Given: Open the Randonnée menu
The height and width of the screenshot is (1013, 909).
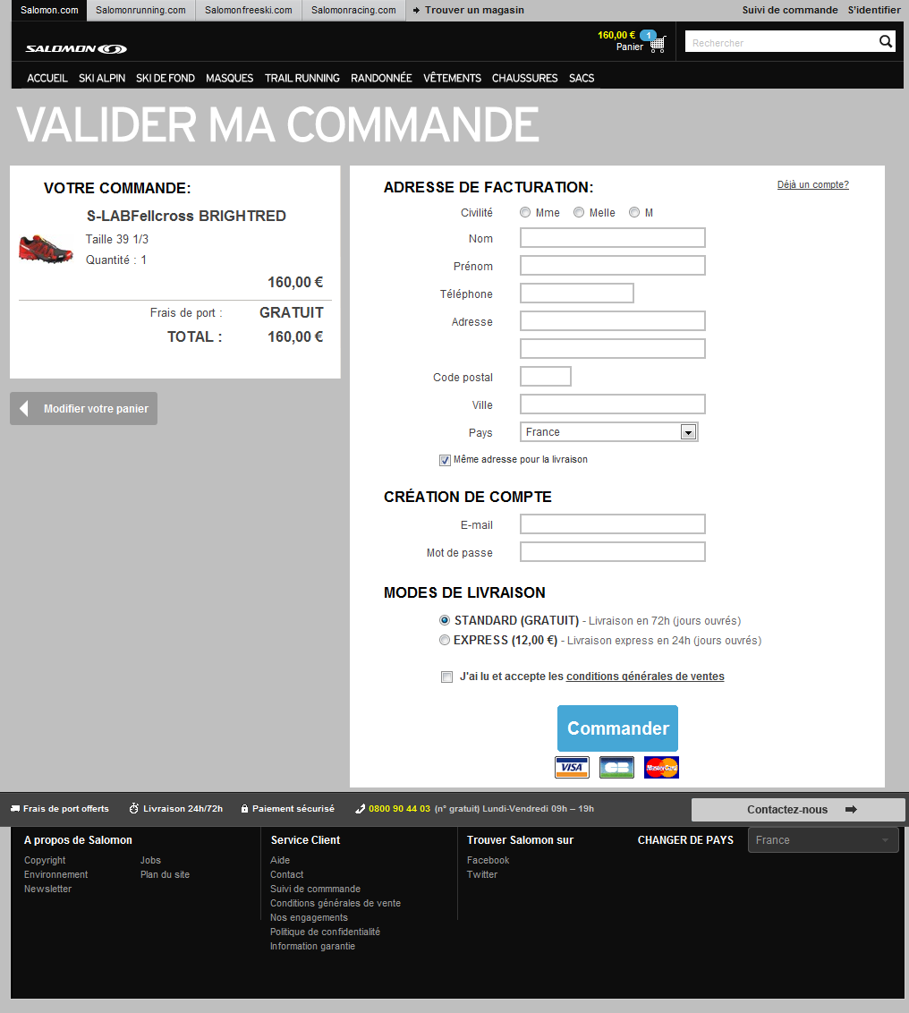Looking at the screenshot, I should click(381, 78).
